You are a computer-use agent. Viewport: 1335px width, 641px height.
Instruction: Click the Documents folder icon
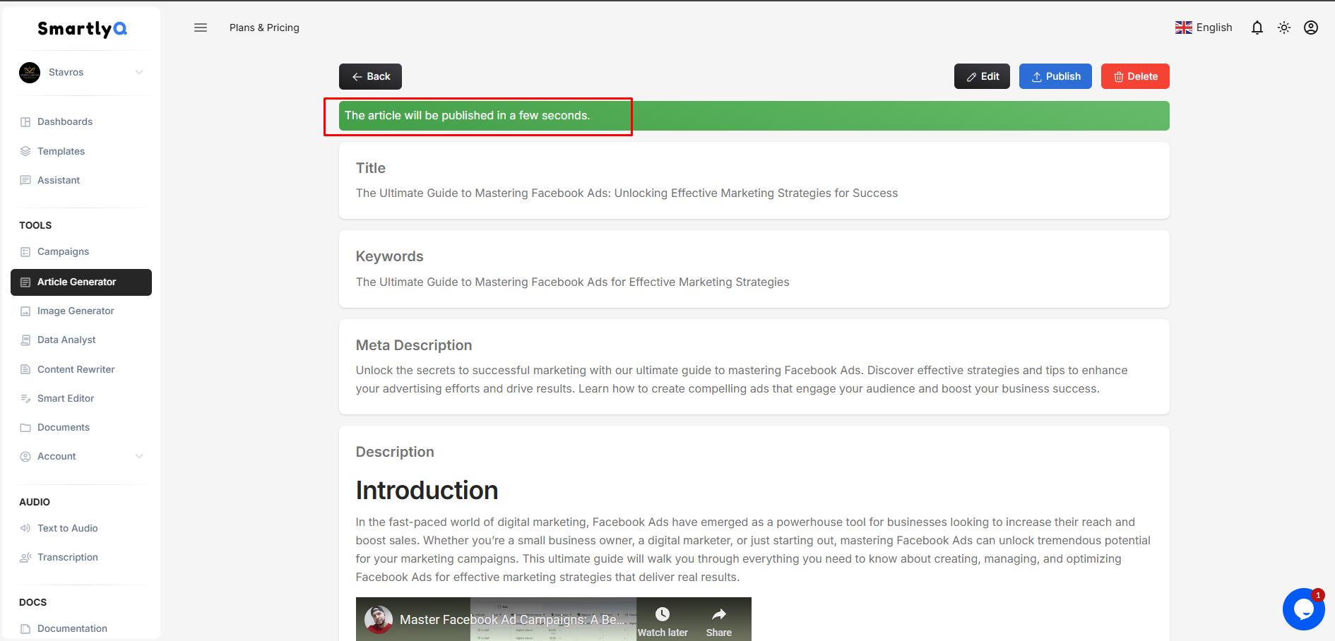(25, 428)
